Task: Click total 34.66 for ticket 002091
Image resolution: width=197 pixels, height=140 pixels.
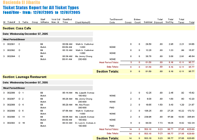Action: coord(191,44)
